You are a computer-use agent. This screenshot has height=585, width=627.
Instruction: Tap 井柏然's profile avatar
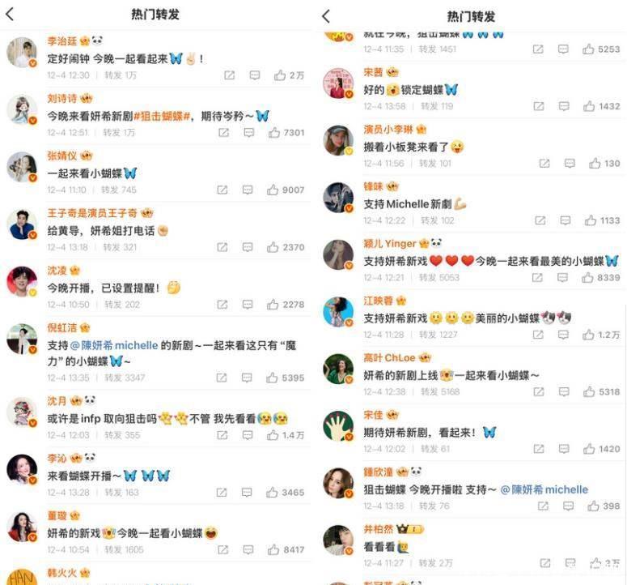coord(338,540)
